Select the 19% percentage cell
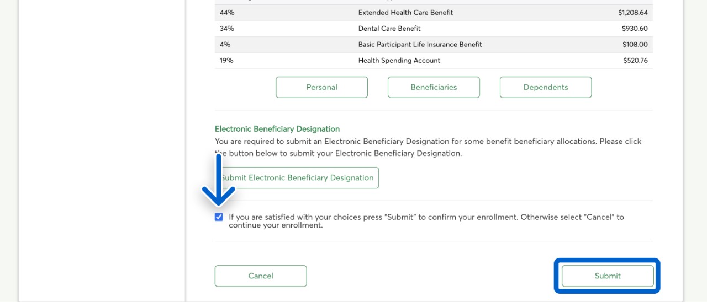 (226, 61)
